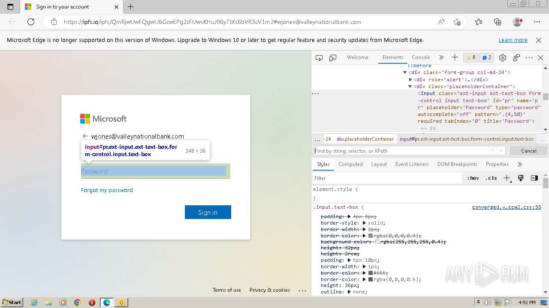Screen dimensions: 549x308
Task: Open the #666 border-color swatch
Action: [x=371, y=273]
